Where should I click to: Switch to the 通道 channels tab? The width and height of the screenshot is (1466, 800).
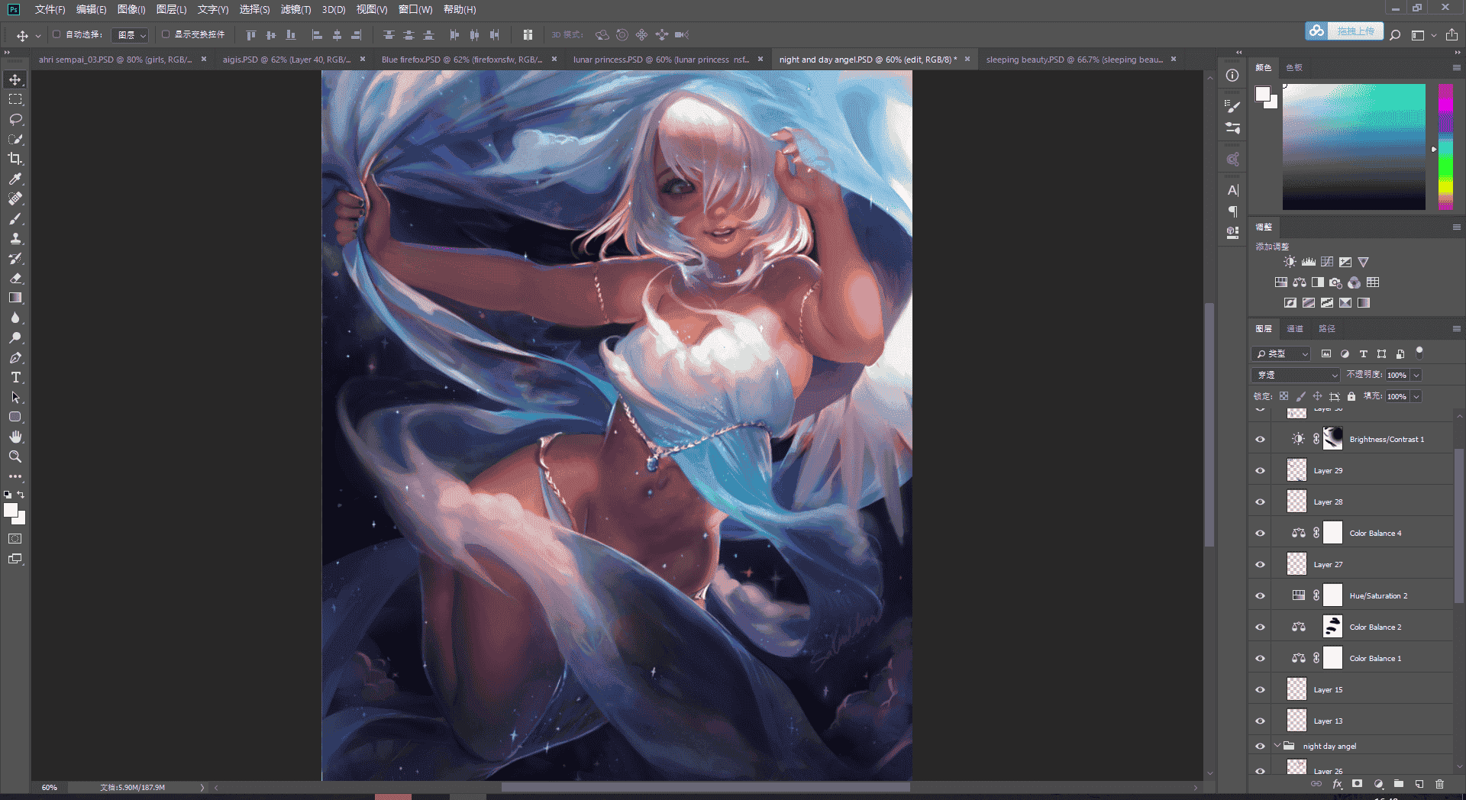1295,328
